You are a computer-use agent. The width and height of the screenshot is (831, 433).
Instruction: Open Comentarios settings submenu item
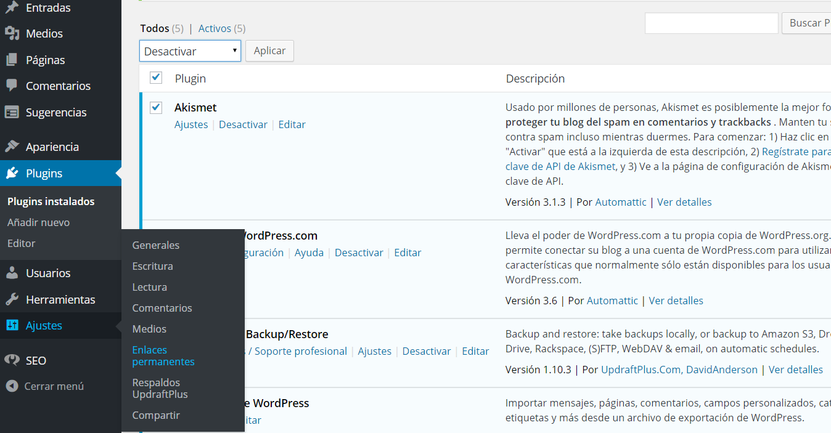[x=162, y=308]
